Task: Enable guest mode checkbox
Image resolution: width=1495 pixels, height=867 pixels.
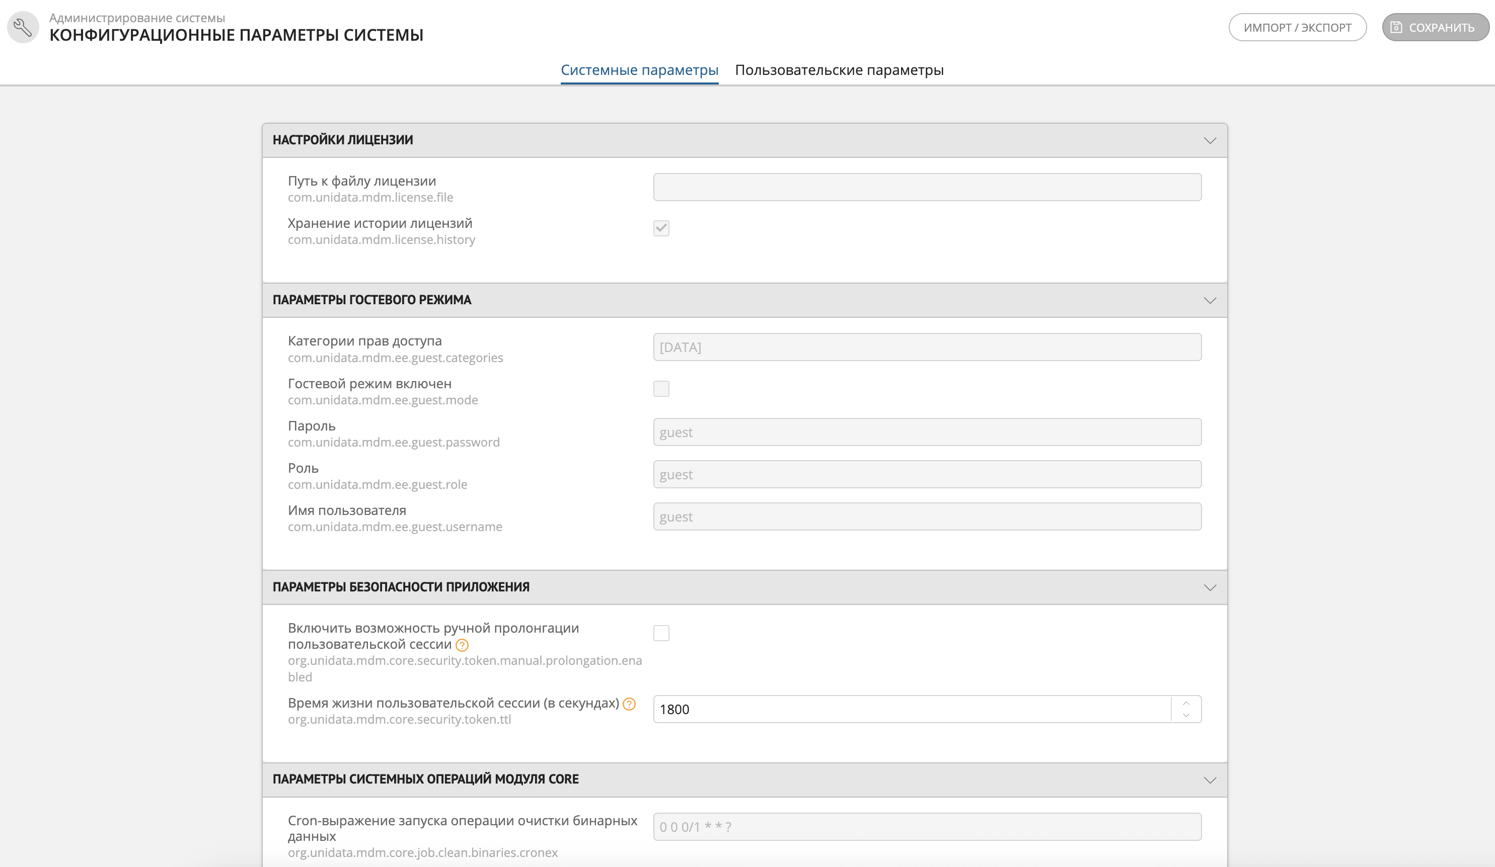Action: pos(661,389)
